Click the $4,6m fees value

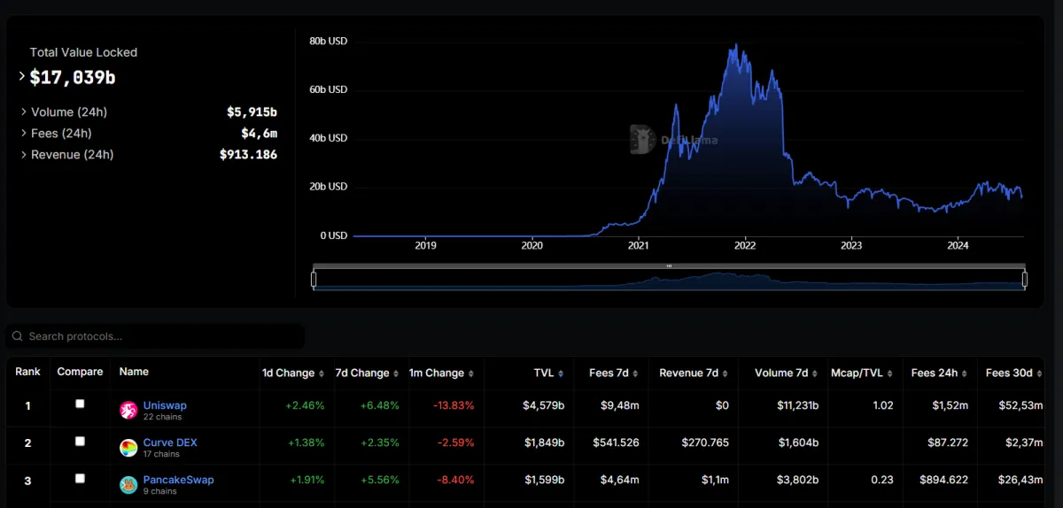(259, 134)
